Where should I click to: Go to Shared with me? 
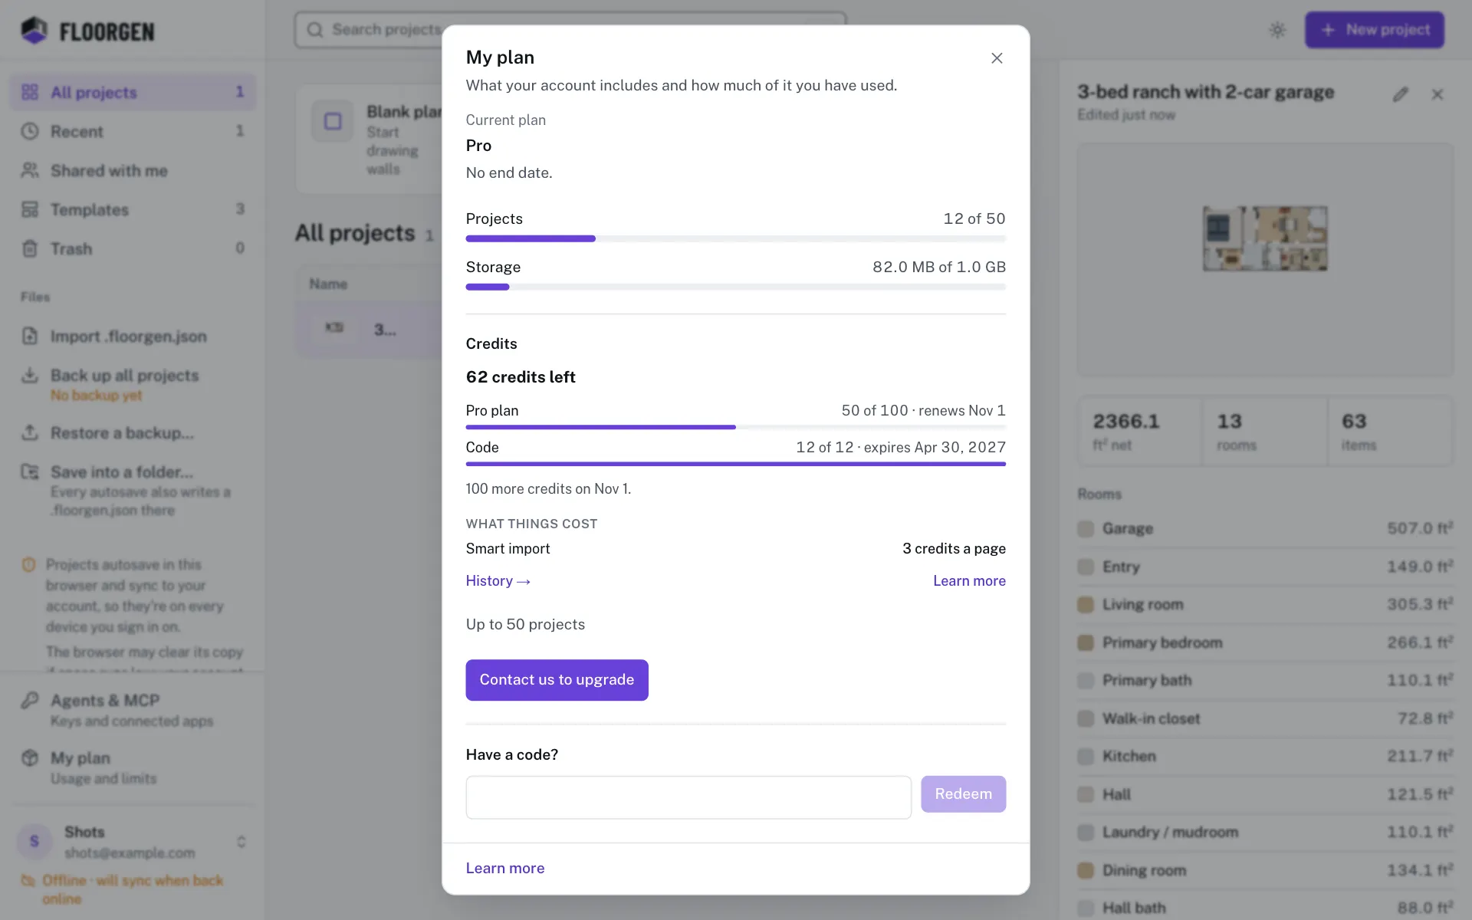[133, 170]
